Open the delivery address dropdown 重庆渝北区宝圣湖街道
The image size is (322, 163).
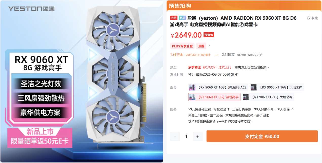252,67
